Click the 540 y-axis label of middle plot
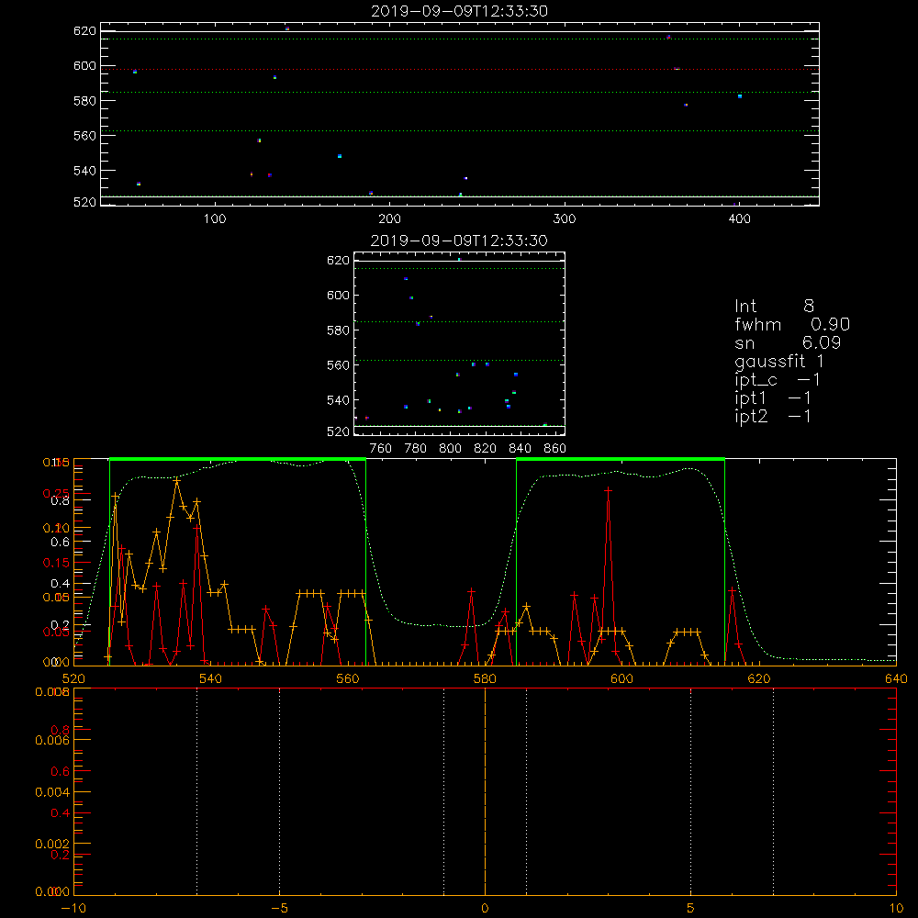This screenshot has height=918, width=918. [x=338, y=400]
